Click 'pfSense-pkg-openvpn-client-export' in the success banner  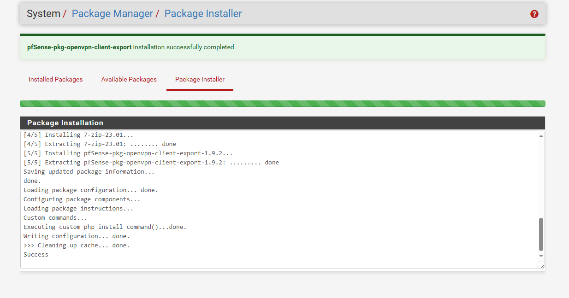(x=79, y=47)
